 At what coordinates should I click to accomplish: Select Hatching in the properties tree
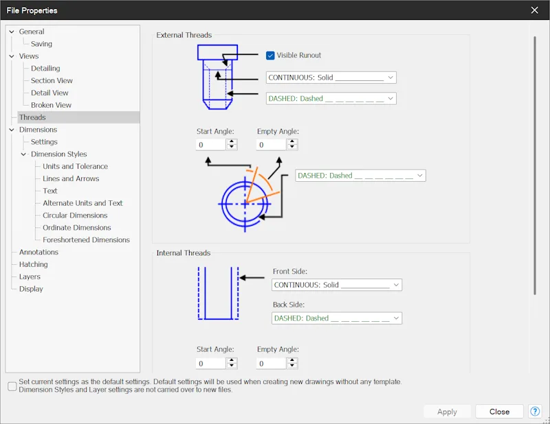tap(33, 264)
